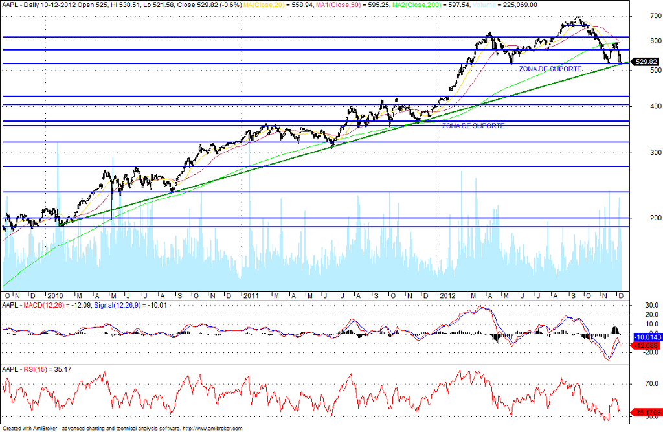Click the 300 price axis label
Viewport: 663px width, 432px height.
click(656, 153)
